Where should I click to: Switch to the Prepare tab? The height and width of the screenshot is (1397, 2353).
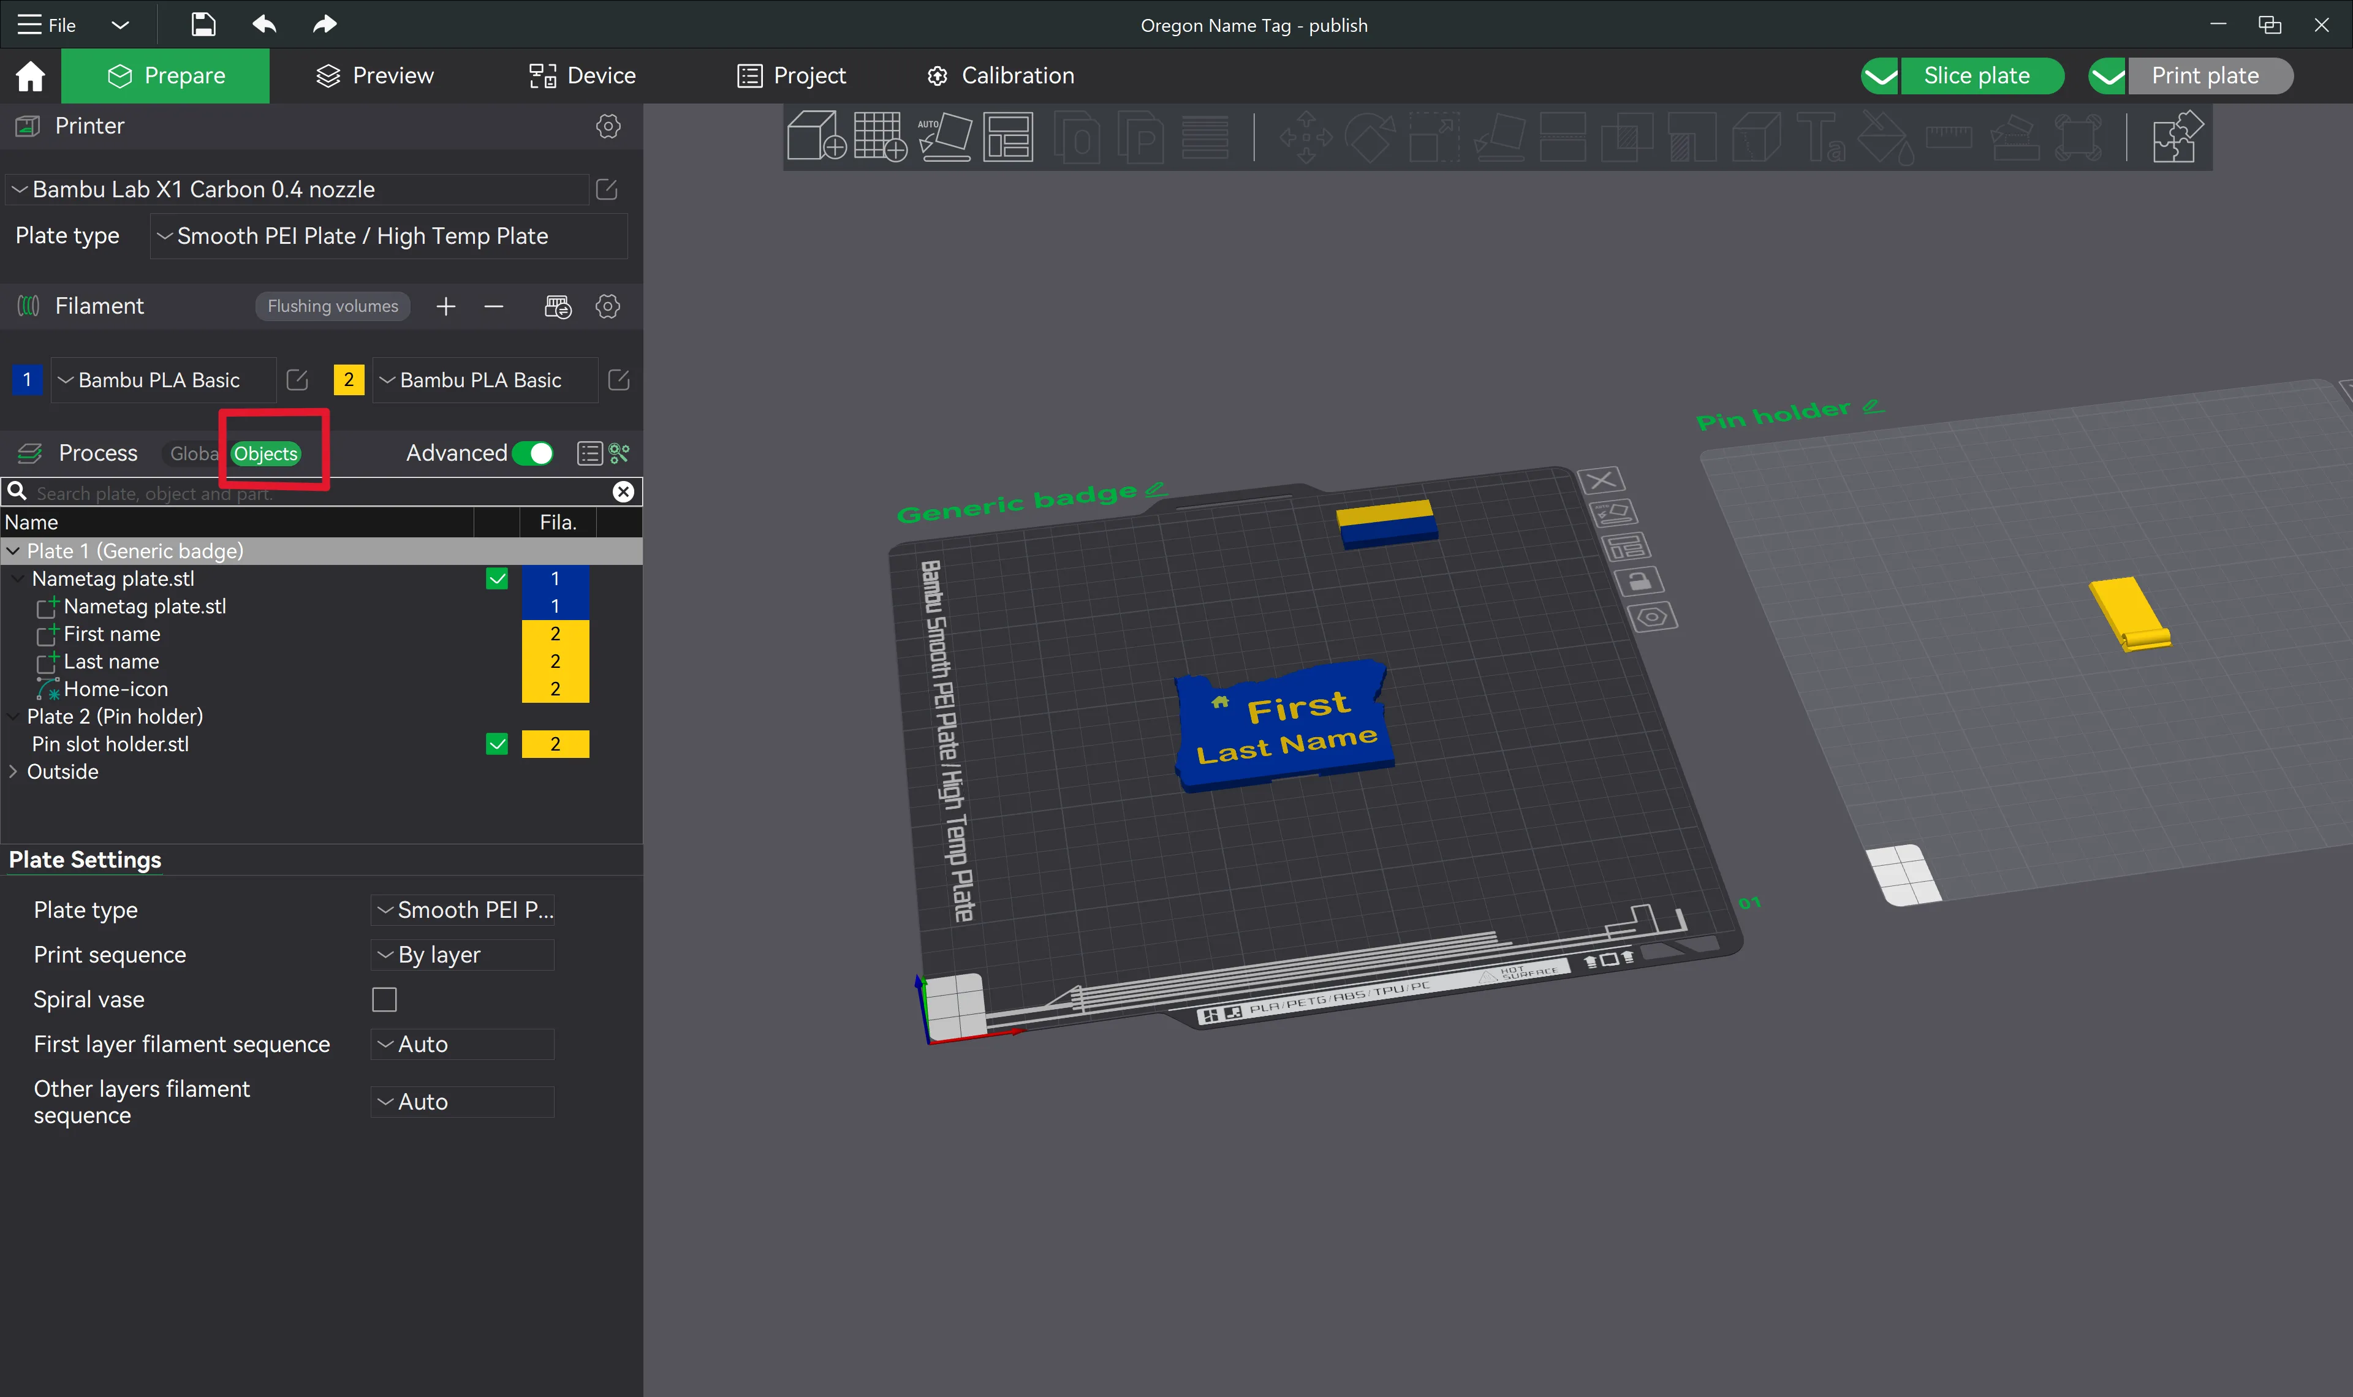[x=165, y=75]
